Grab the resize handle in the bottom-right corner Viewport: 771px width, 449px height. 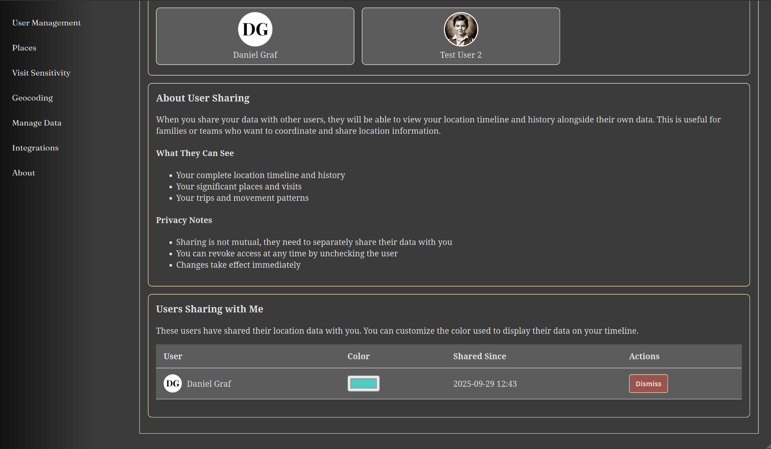coord(768,446)
